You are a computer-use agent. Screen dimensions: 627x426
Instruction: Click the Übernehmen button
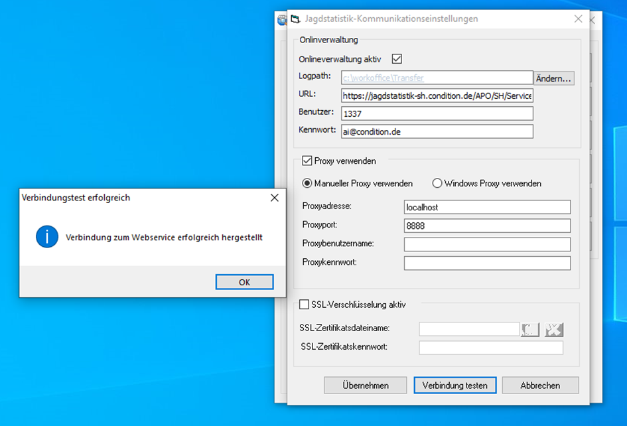point(366,386)
